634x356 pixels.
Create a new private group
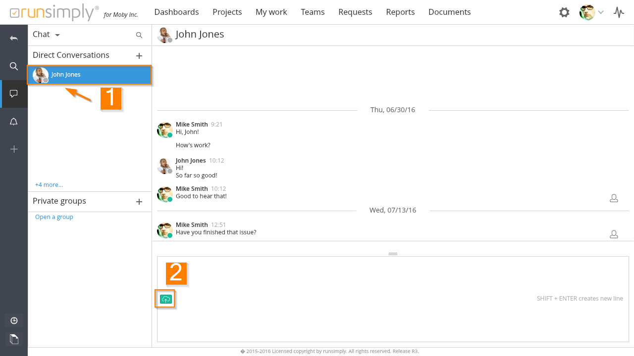coord(139,202)
